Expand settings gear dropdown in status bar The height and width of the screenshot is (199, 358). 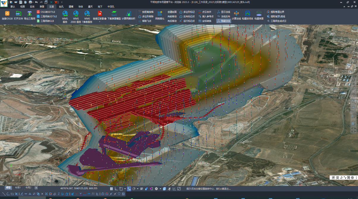pos(160,189)
